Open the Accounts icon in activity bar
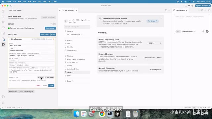The image size is (212, 119). 3,97
